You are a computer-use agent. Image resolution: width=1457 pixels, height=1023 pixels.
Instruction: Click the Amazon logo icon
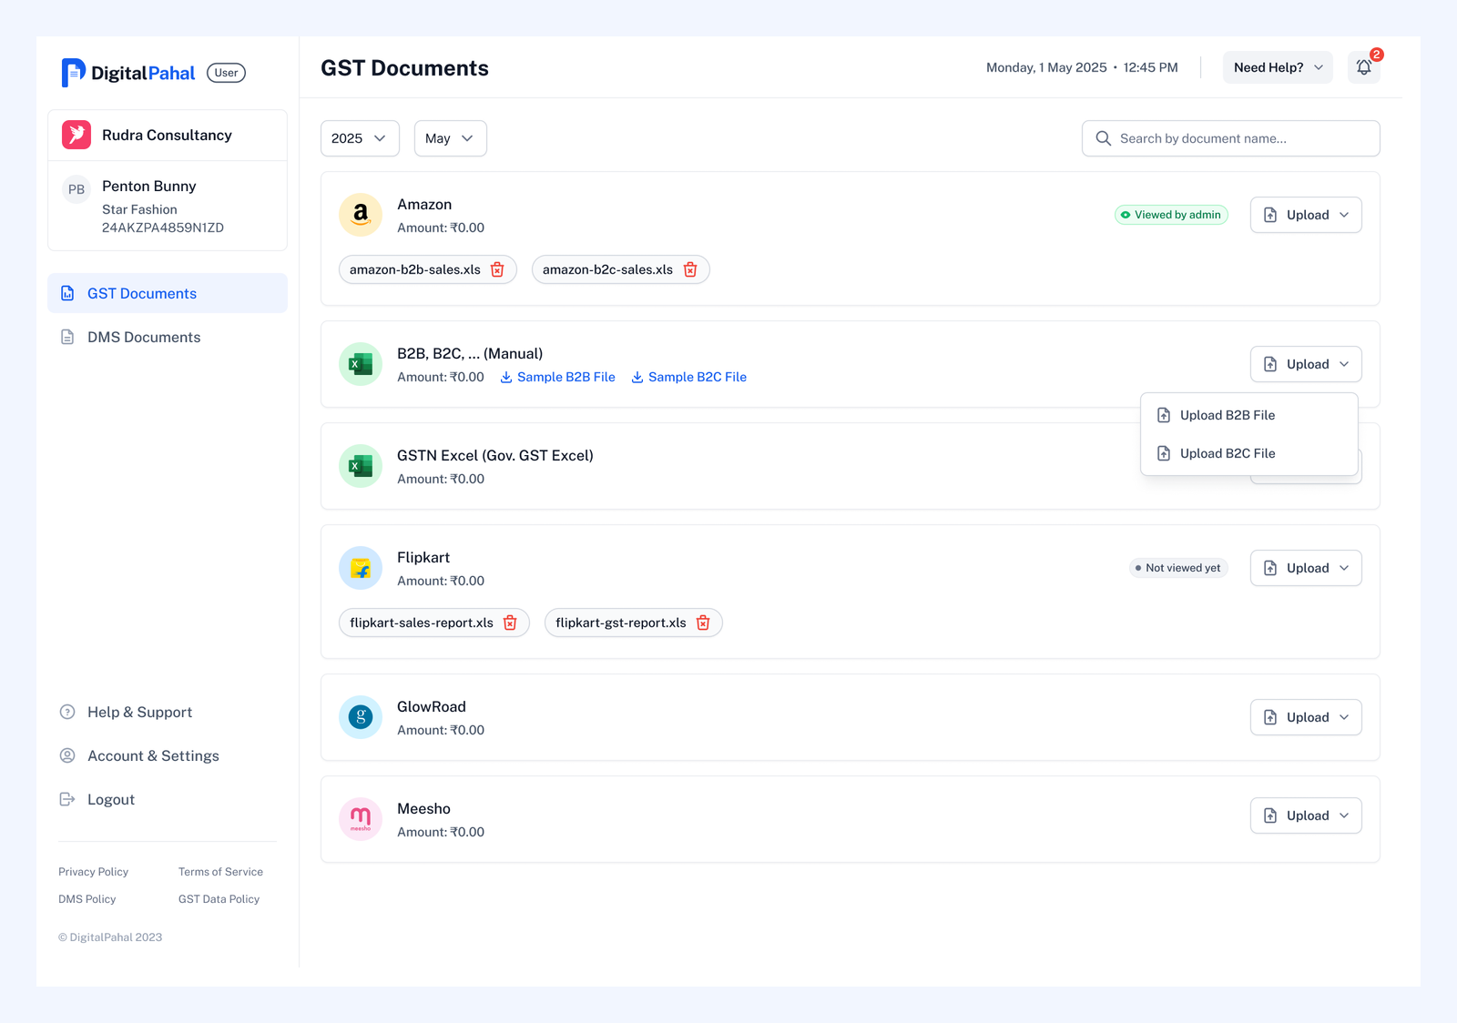tap(361, 215)
